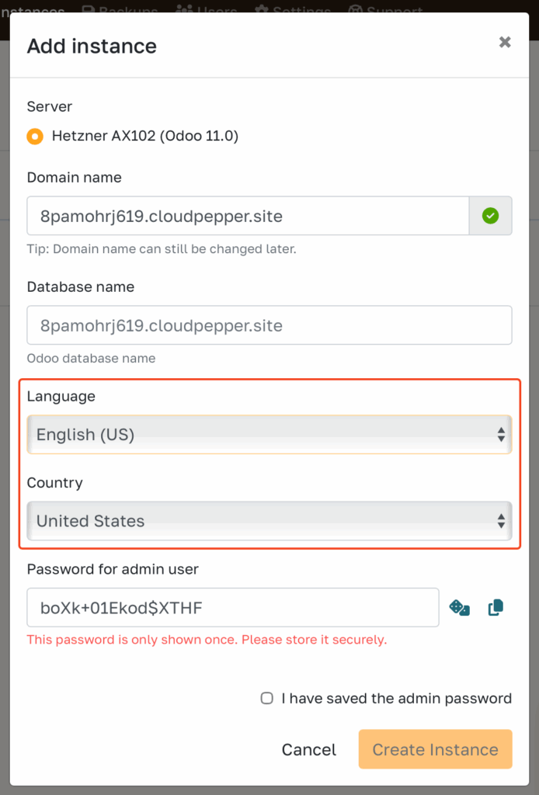Check 'I have saved the admin password'
The width and height of the screenshot is (539, 795).
266,698
